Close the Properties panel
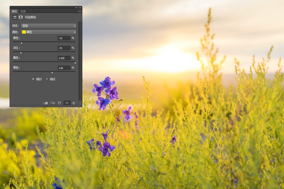 coord(80,8)
